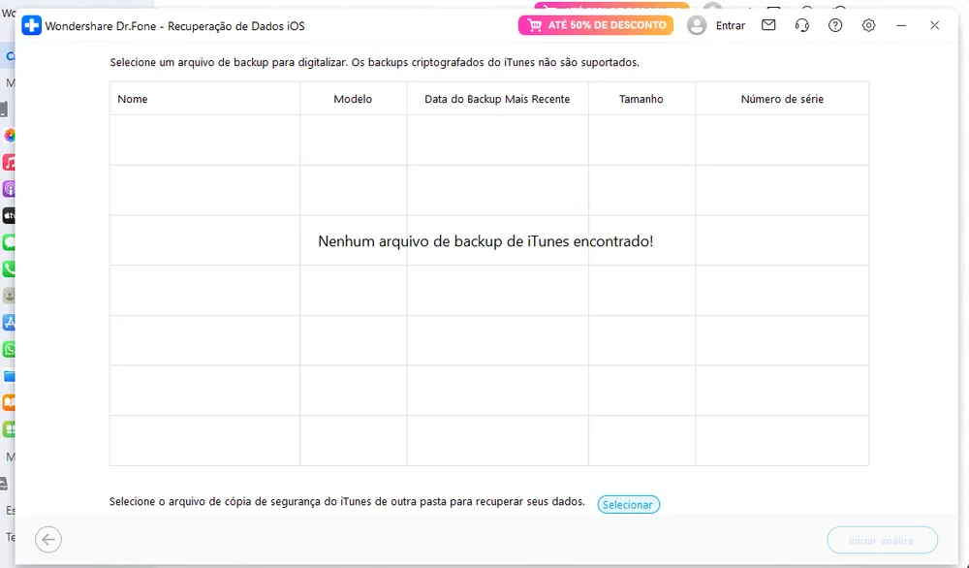Click the Data do Backup Mais Recente header
969x568 pixels.
[x=497, y=99]
